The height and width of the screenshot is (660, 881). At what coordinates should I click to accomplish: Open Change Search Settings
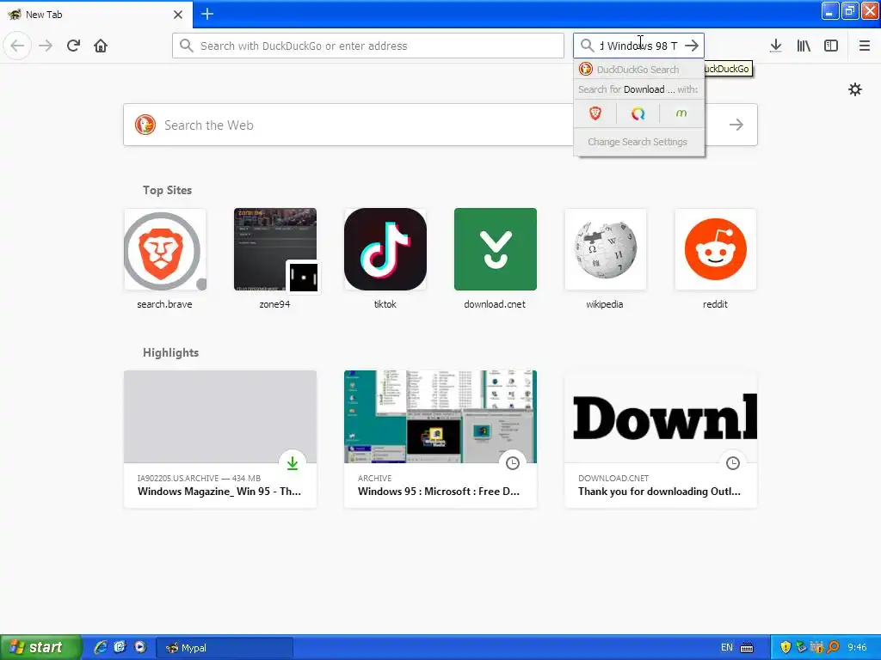[638, 142]
